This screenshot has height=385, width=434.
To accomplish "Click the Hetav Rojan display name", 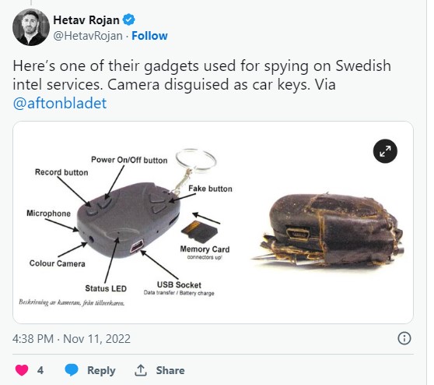I will coord(86,20).
